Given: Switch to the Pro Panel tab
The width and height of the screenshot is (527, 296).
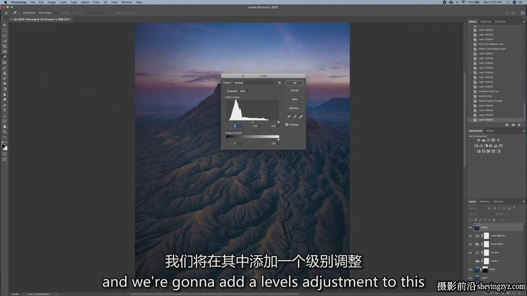Looking at the screenshot, I should point(500,21).
